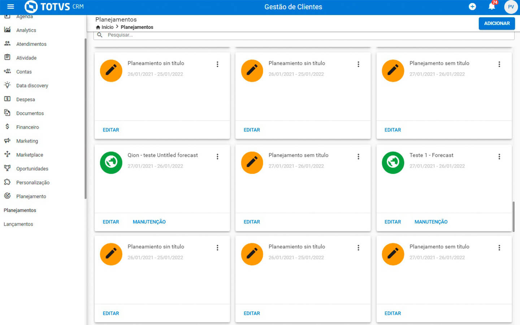520x325 pixels.
Task: Select Planejamentos in the sidebar submenu
Action: 20,210
